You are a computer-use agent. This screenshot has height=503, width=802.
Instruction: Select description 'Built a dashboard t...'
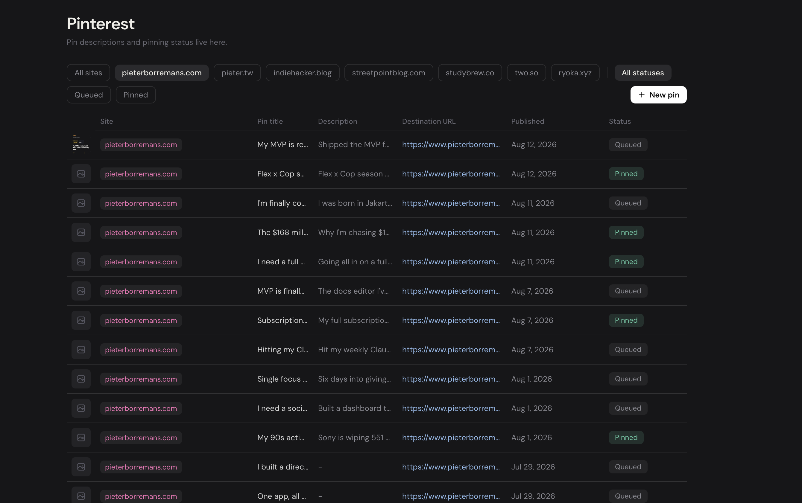pyautogui.click(x=354, y=408)
